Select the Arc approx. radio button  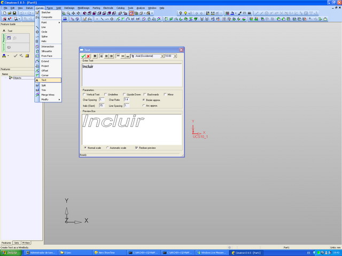pyautogui.click(x=143, y=105)
